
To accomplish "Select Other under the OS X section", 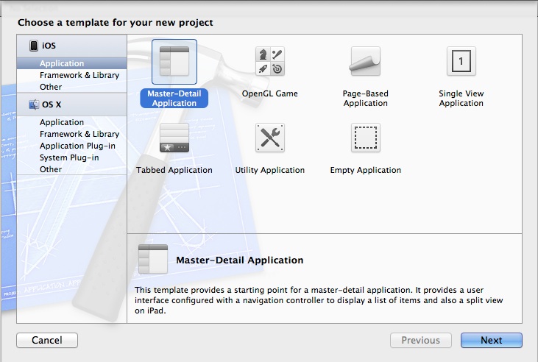I will 51,169.
